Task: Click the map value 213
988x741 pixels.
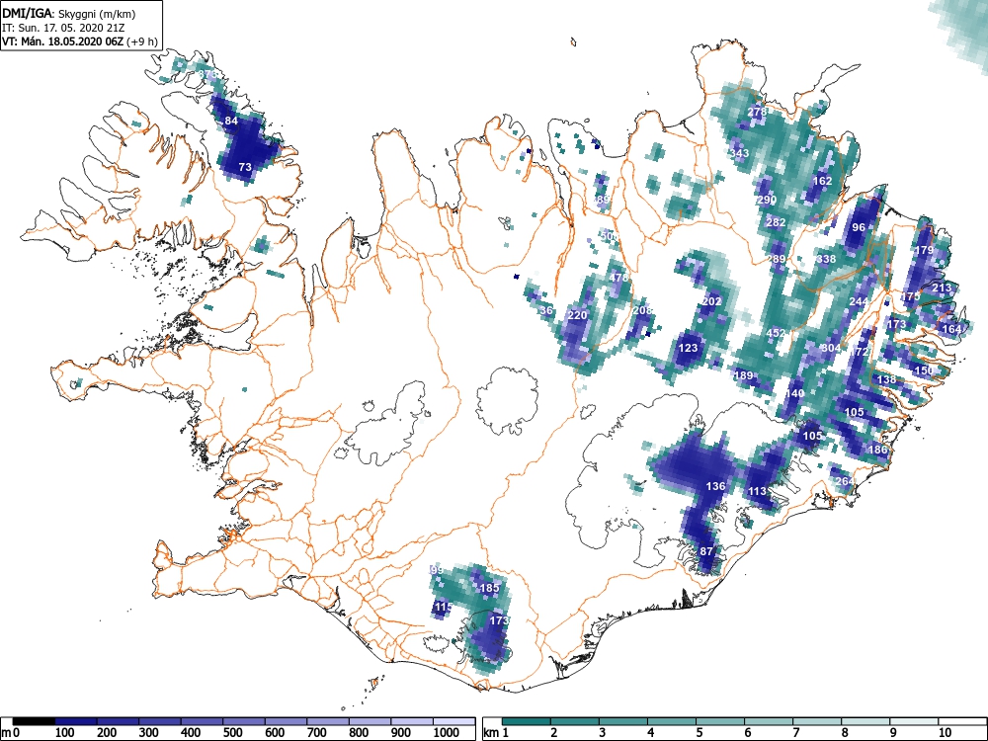Action: click(x=942, y=288)
